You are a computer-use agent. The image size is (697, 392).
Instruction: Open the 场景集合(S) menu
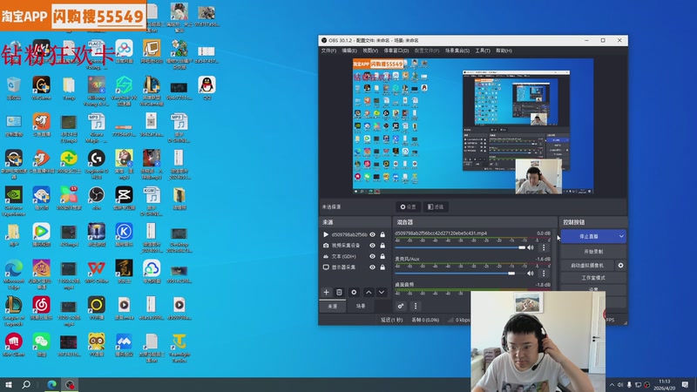click(x=457, y=51)
